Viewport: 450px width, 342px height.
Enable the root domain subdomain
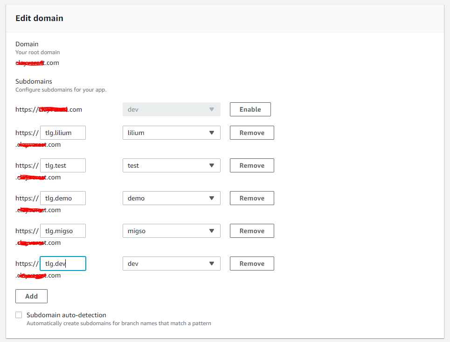(250, 109)
